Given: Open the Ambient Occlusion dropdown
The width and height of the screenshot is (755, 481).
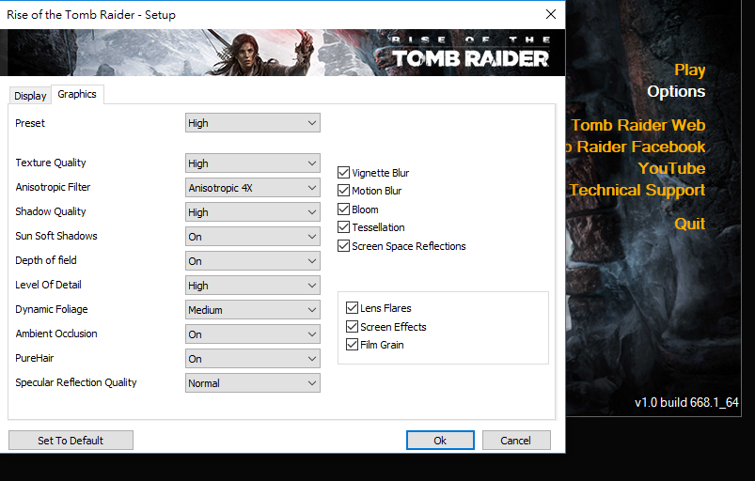Looking at the screenshot, I should click(253, 334).
